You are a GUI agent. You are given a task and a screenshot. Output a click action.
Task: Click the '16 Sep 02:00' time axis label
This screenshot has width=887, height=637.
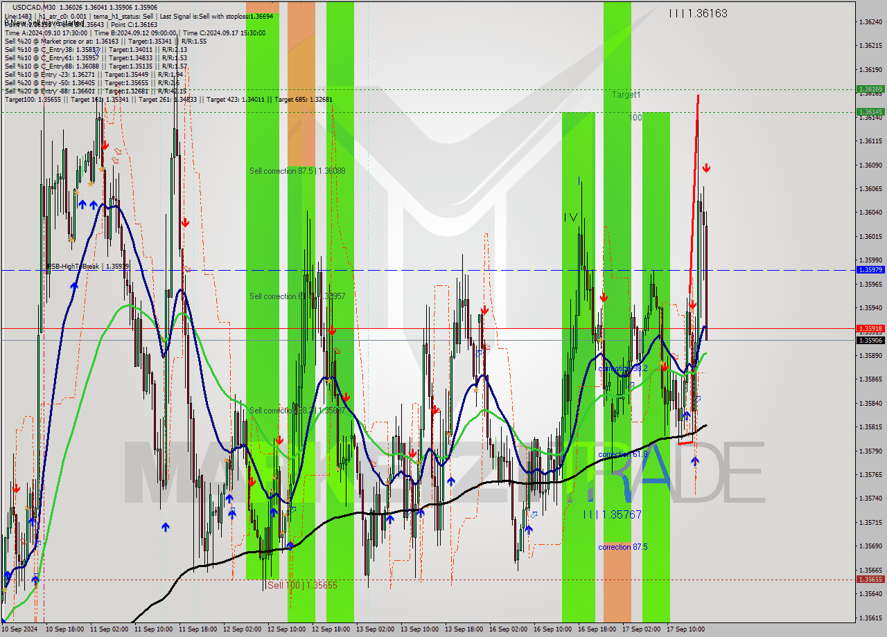tap(508, 629)
